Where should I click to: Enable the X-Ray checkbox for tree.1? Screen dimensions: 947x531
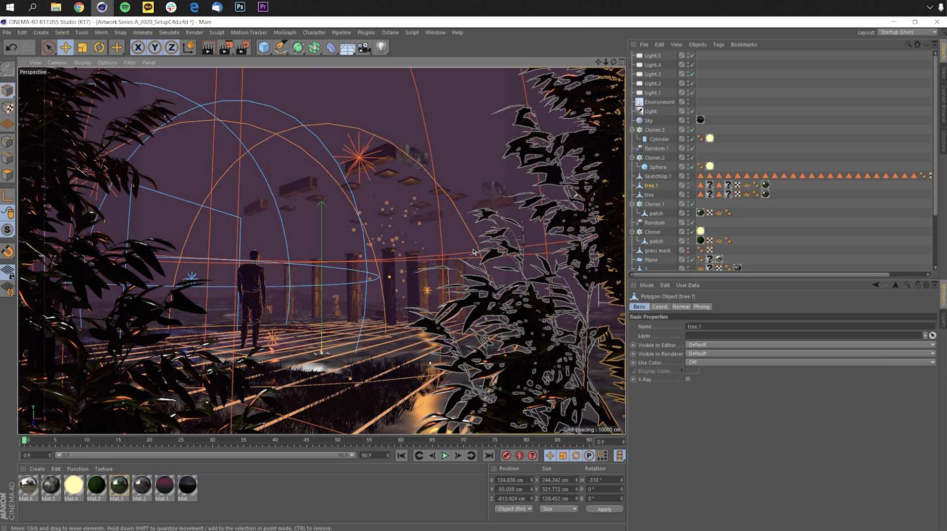(x=688, y=380)
